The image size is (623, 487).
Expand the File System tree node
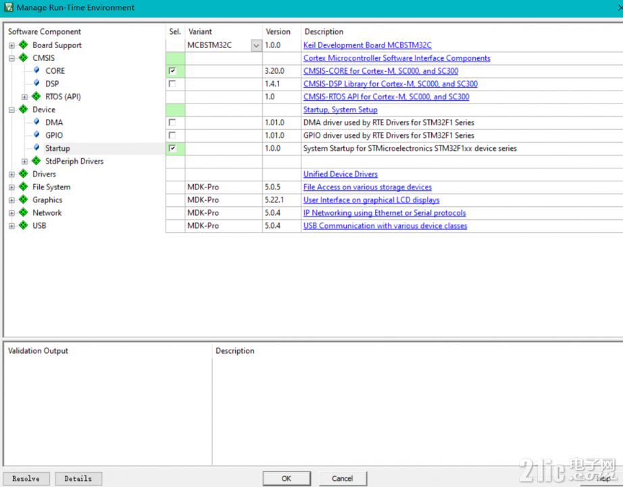pyautogui.click(x=11, y=187)
